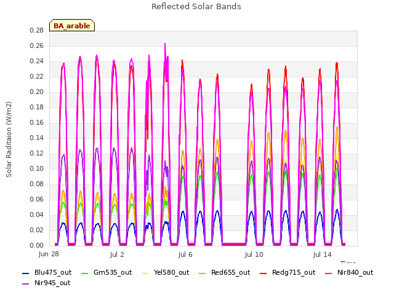Click the blue Blu475_out color marker
This screenshot has width=394, height=295.
pyautogui.click(x=26, y=273)
